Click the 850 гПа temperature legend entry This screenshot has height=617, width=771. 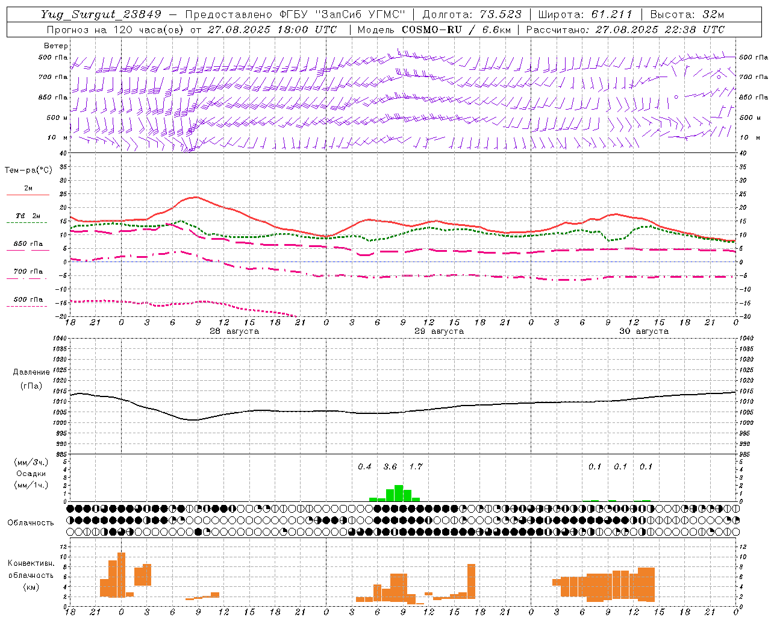(x=28, y=244)
